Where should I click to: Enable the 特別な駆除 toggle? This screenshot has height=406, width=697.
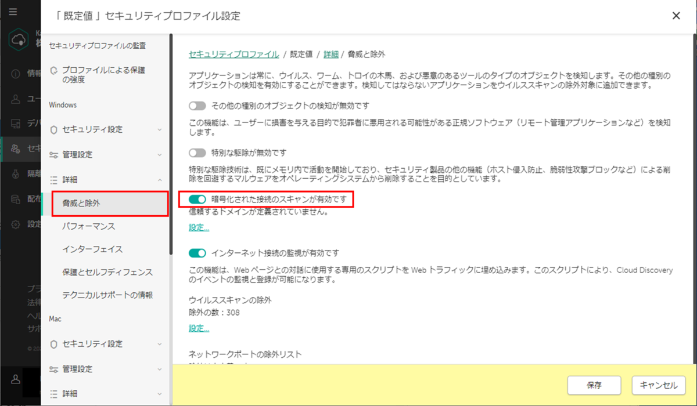(196, 152)
